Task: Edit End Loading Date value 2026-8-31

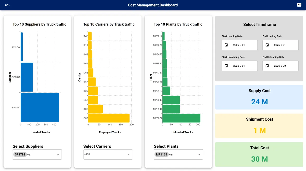Action: tap(280, 45)
